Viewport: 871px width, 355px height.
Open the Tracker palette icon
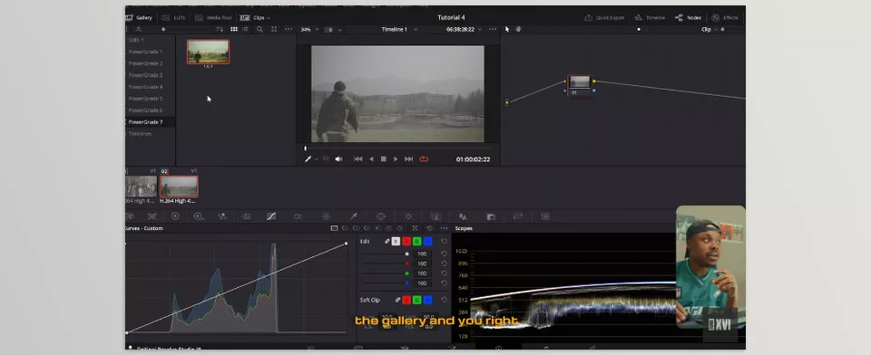[x=408, y=216]
